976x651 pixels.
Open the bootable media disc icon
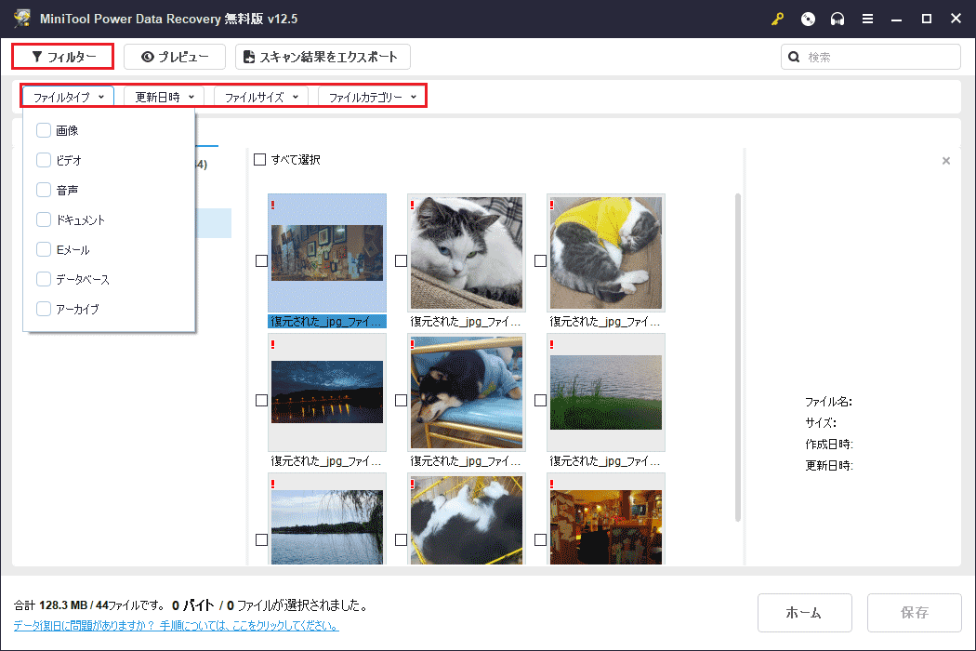(808, 20)
